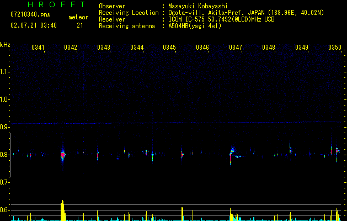The image size is (347, 221).
Task: Click the 1.1 kHz axis label
Action: [4, 72]
